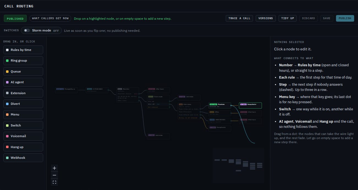Open the Versions list

[266, 18]
